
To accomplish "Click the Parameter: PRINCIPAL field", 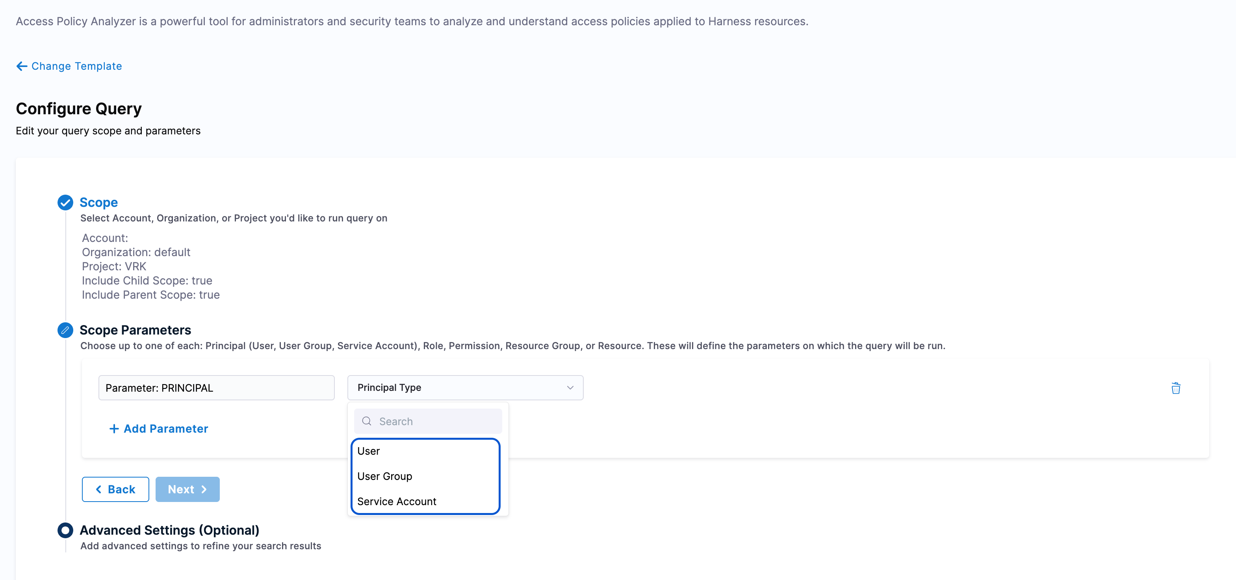I will click(x=216, y=388).
